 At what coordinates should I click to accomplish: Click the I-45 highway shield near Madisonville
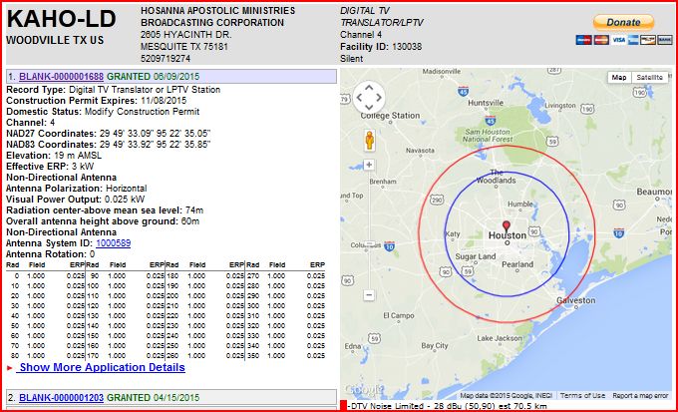463,92
